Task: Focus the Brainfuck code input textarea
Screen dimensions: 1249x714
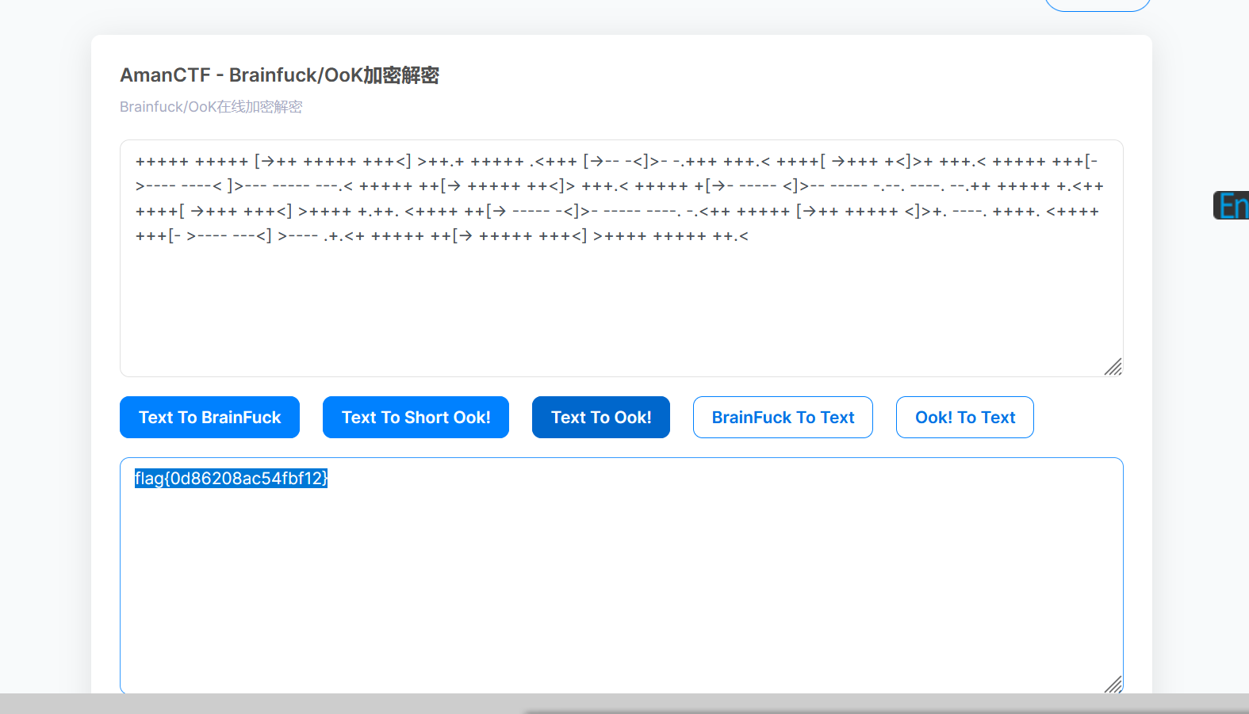Action: (621, 258)
